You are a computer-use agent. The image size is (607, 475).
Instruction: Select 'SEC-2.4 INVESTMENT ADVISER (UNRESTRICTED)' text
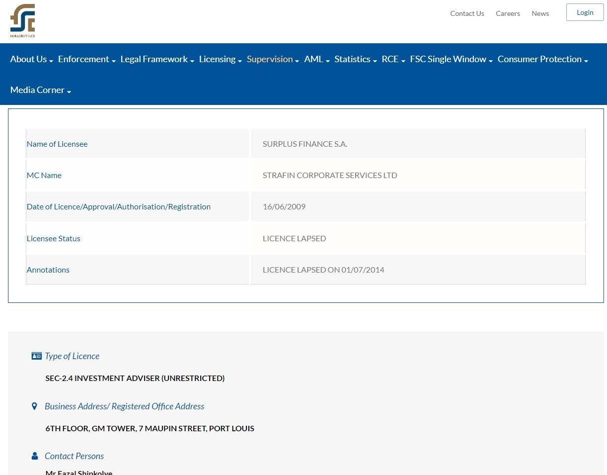tap(135, 379)
